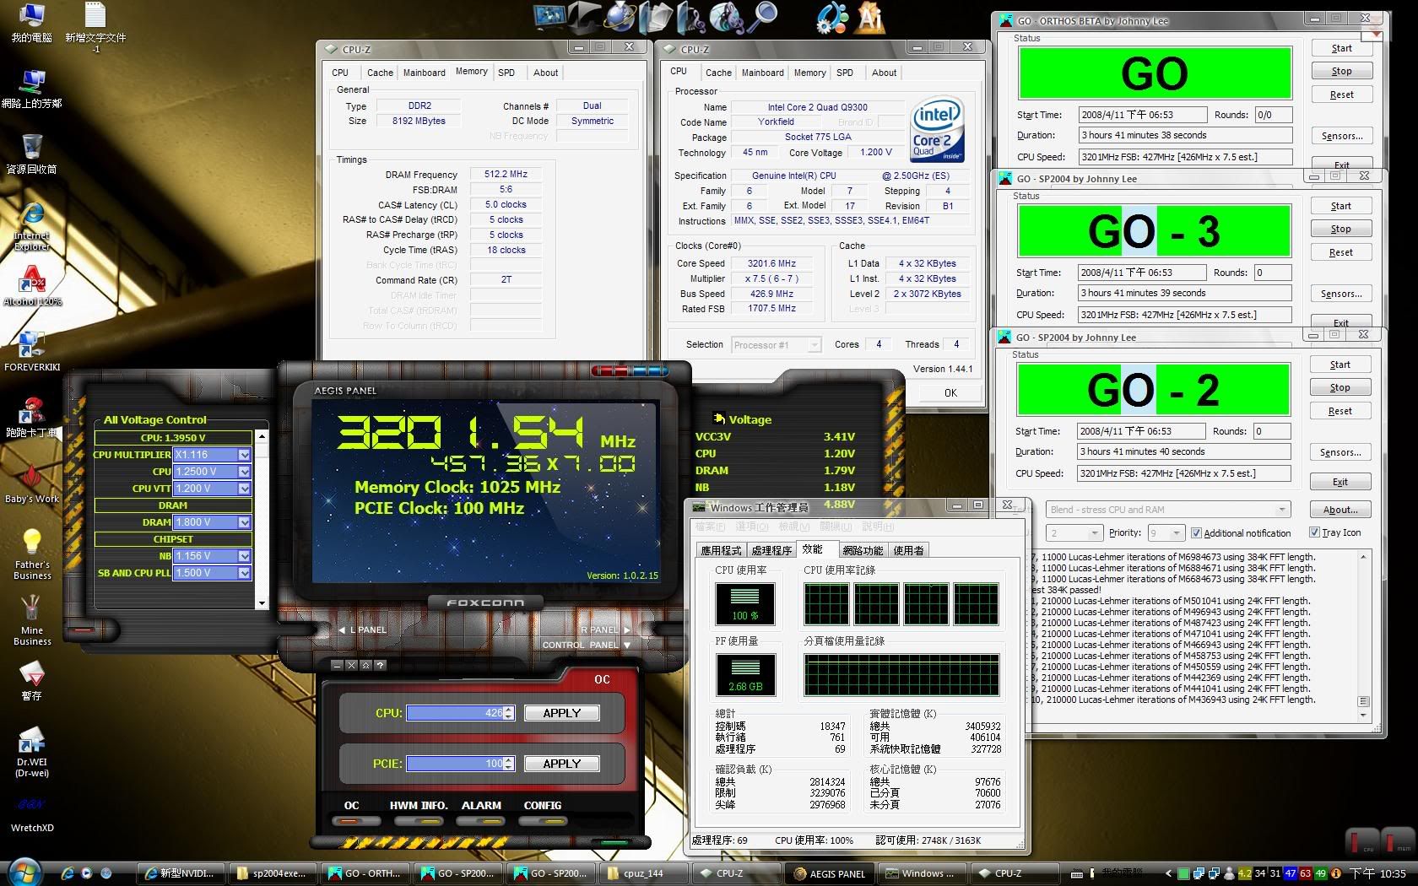Click scrollbar down arrow in All Voltage Control
1418x886 pixels.
click(262, 602)
